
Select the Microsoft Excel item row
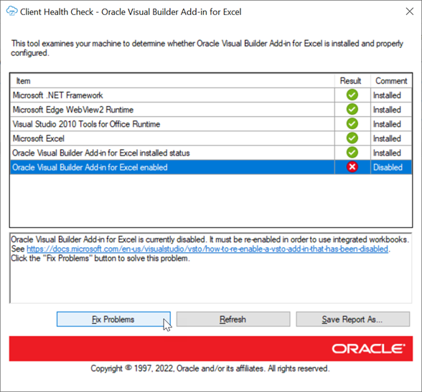tap(211, 138)
